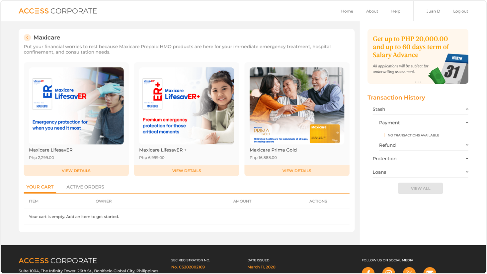Open the Help menu item
The height and width of the screenshot is (274, 487).
396,11
